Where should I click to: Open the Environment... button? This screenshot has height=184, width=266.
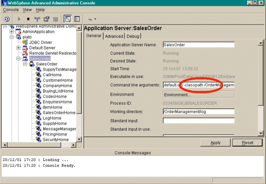tap(199, 95)
